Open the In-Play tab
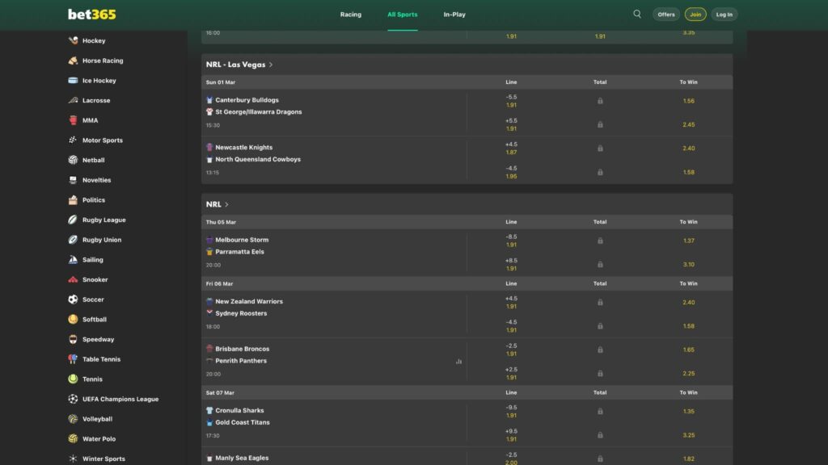Screen dimensions: 828x465 pos(454,15)
